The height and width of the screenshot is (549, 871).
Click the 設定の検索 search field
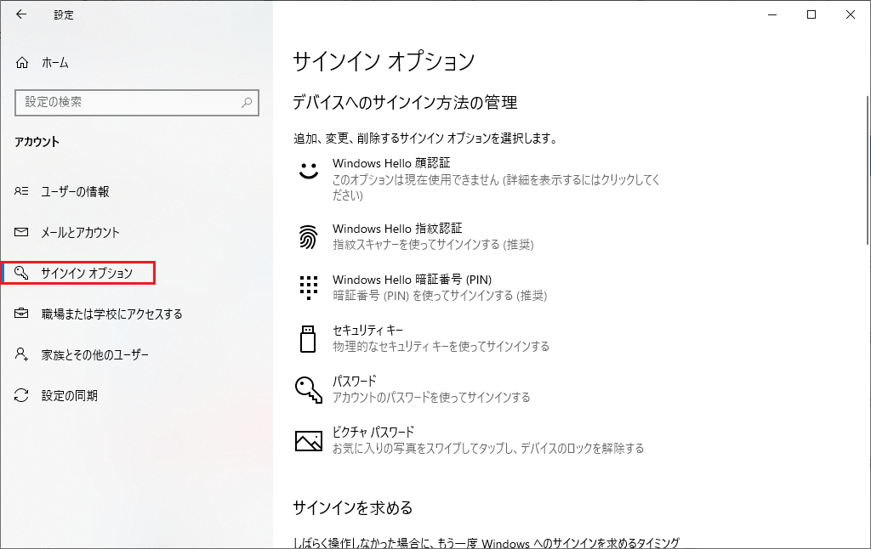(x=128, y=102)
